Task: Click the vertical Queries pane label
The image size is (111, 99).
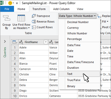Action: coord(5,52)
